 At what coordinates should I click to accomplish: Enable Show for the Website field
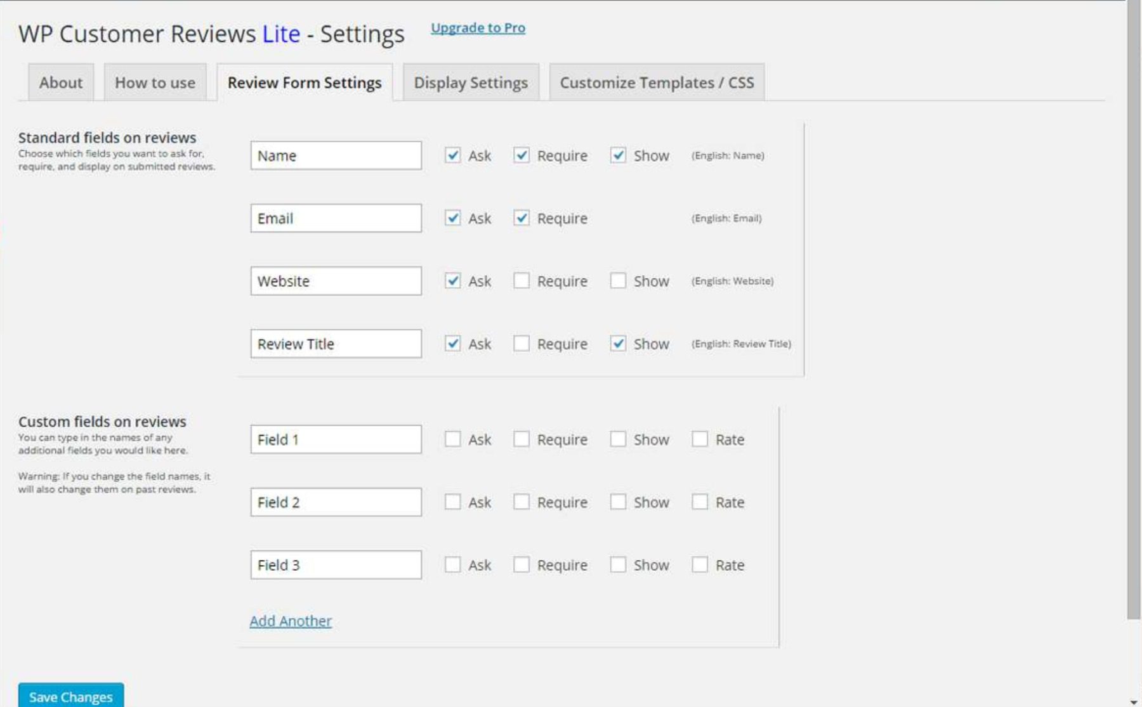(x=618, y=280)
